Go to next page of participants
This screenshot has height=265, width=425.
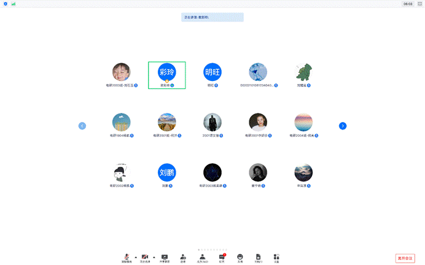tap(343, 126)
